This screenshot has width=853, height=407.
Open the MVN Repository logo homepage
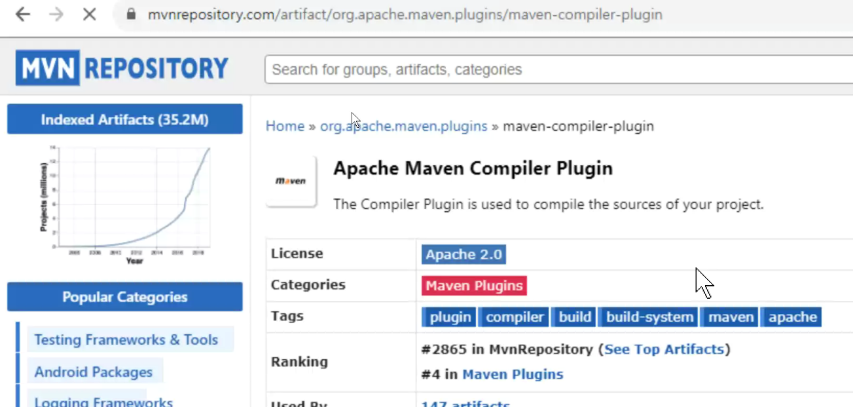(122, 68)
